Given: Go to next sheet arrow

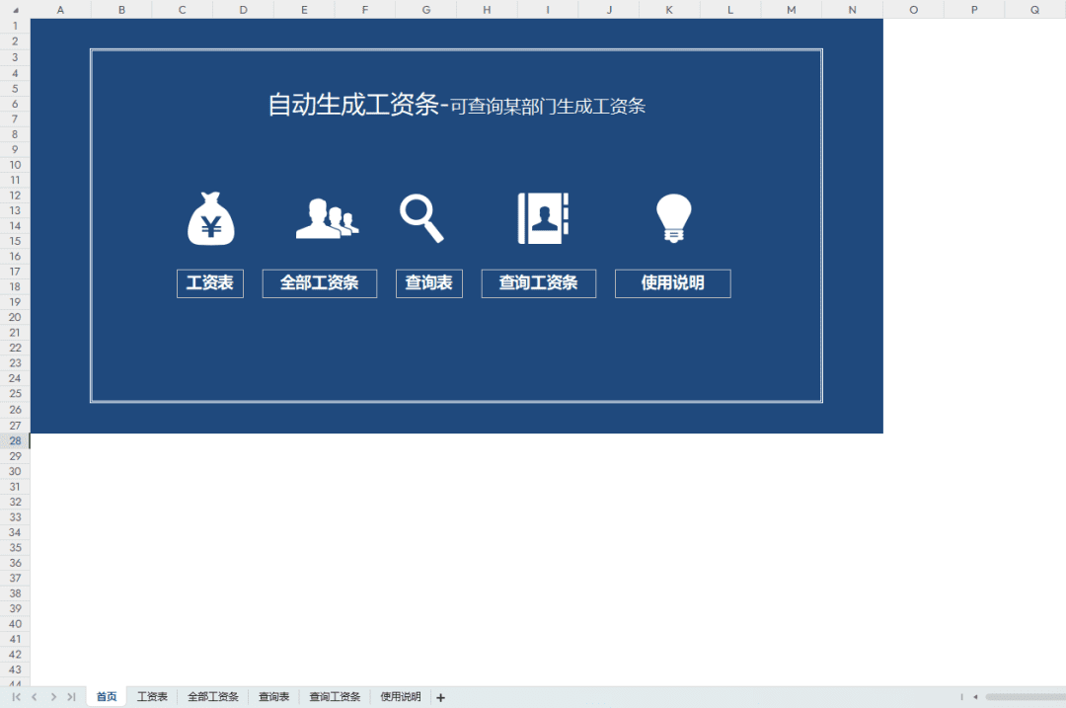Looking at the screenshot, I should click(x=53, y=696).
